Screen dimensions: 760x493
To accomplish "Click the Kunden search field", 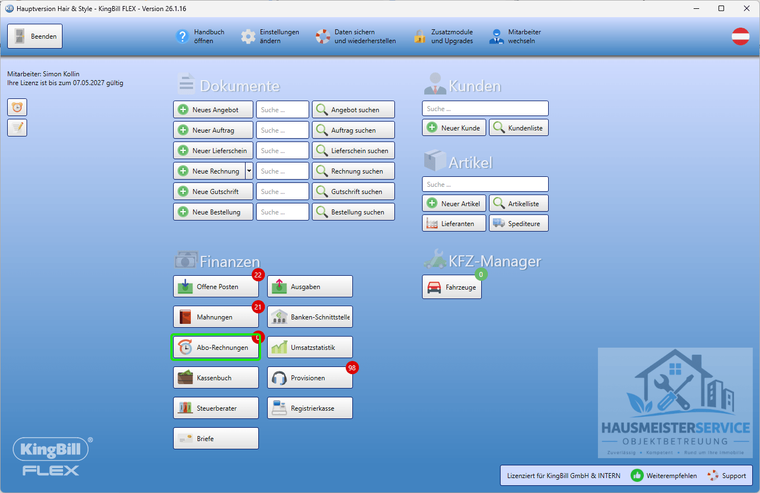I will [485, 108].
